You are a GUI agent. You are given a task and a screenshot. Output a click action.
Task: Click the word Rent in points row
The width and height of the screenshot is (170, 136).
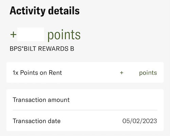(55, 73)
